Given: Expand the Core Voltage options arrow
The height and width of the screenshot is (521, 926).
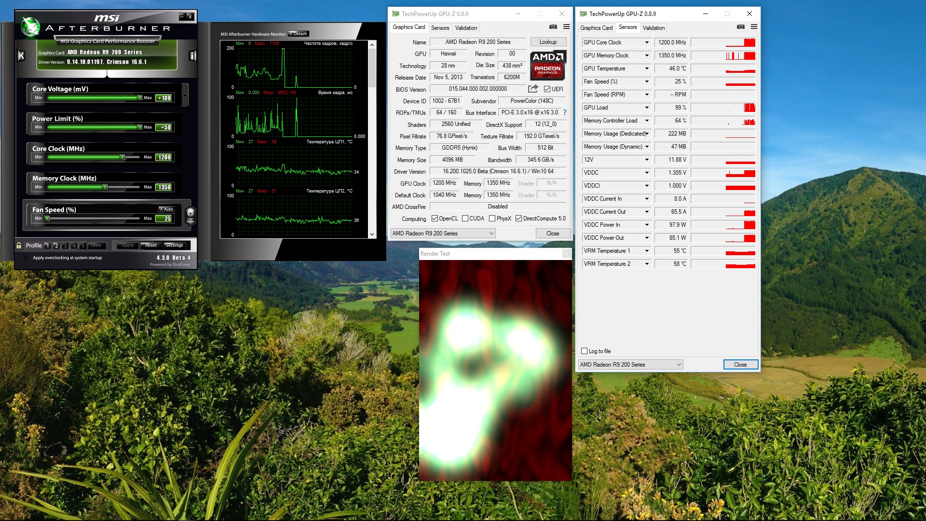Looking at the screenshot, I should tap(185, 95).
